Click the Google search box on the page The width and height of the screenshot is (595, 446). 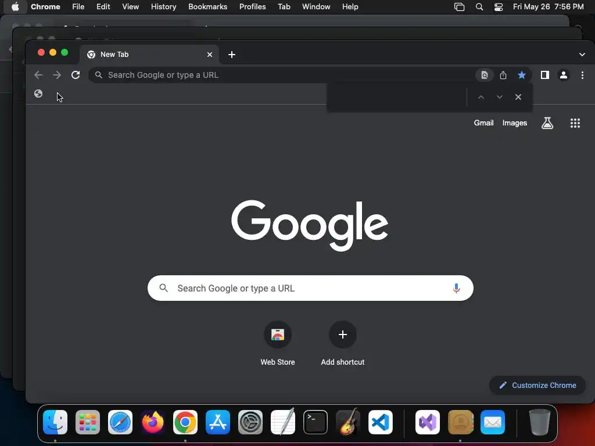[310, 288]
